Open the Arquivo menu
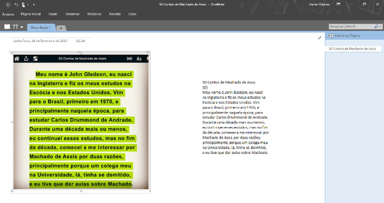This screenshot has width=384, height=203. click(x=8, y=14)
